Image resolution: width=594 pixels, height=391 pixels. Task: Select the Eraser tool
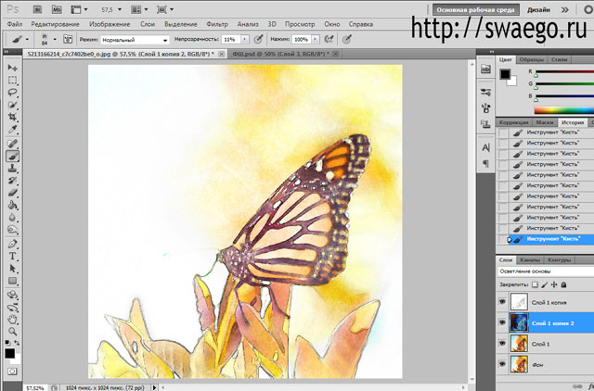(x=12, y=193)
